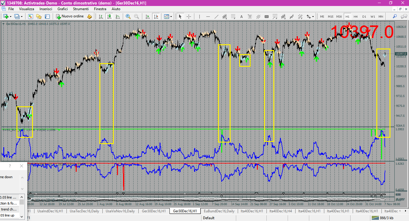This screenshot has height=221, width=409.
Task: Expand the Templates dropdown arrow
Action: [x=171, y=16]
